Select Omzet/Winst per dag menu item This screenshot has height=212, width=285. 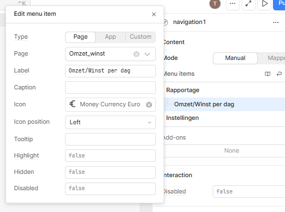click(225, 104)
